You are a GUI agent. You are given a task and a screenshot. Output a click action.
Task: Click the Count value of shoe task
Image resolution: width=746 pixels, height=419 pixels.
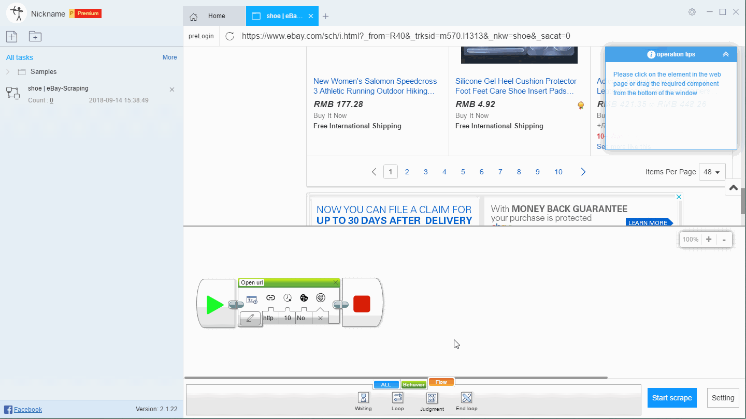pos(51,100)
